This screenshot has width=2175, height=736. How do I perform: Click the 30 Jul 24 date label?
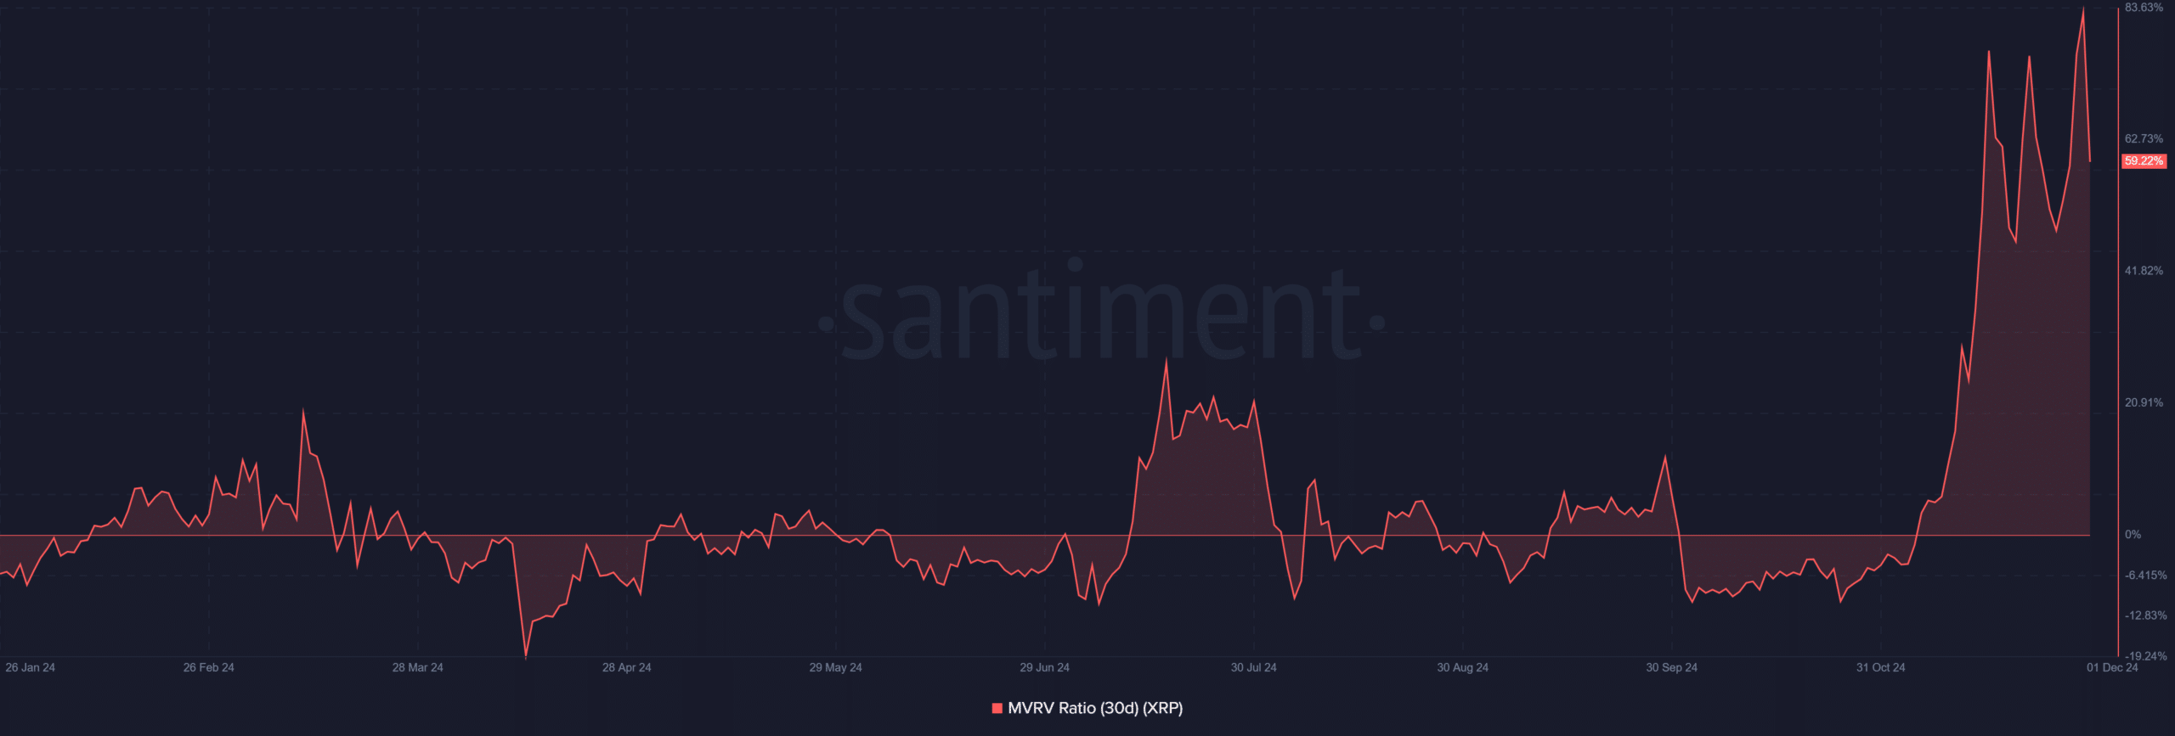[1253, 667]
